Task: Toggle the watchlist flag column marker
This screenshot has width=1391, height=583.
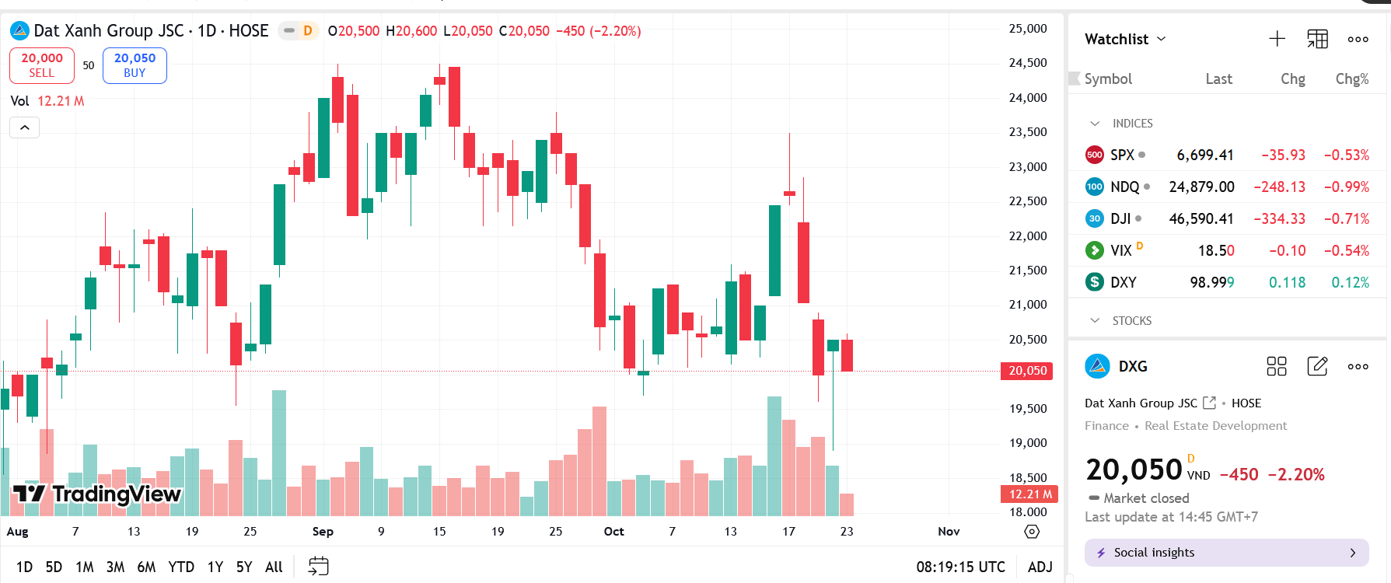Action: (1075, 79)
